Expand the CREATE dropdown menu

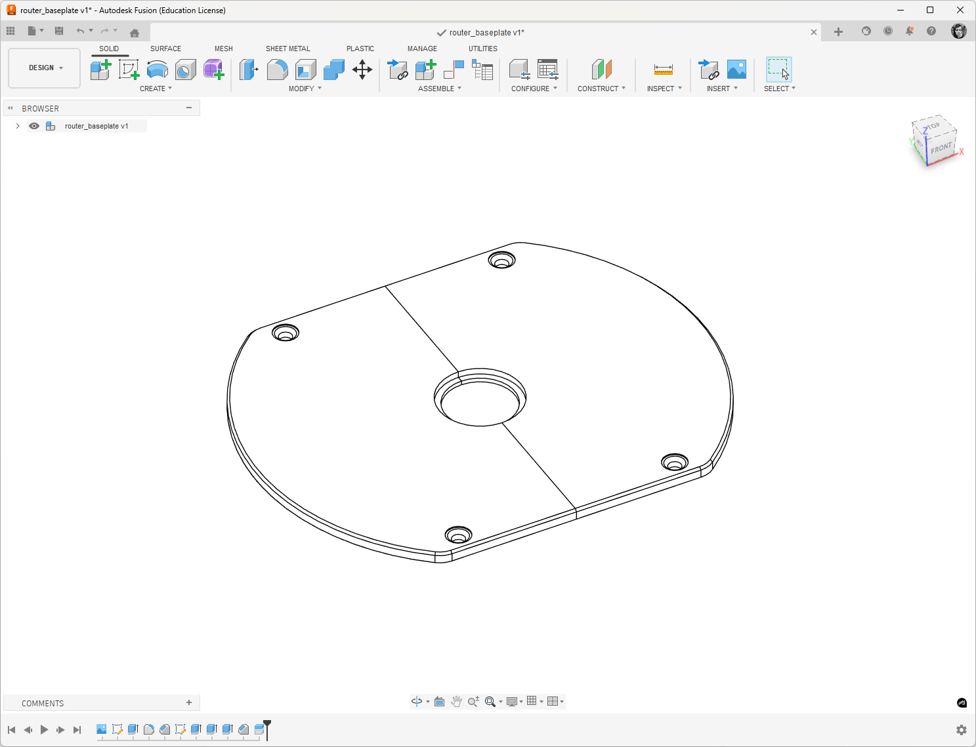[156, 89]
